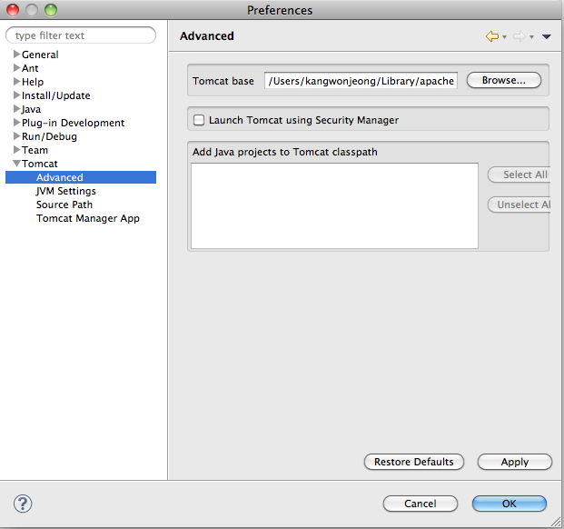Expand the General tree node
The width and height of the screenshot is (564, 529).
(x=16, y=54)
